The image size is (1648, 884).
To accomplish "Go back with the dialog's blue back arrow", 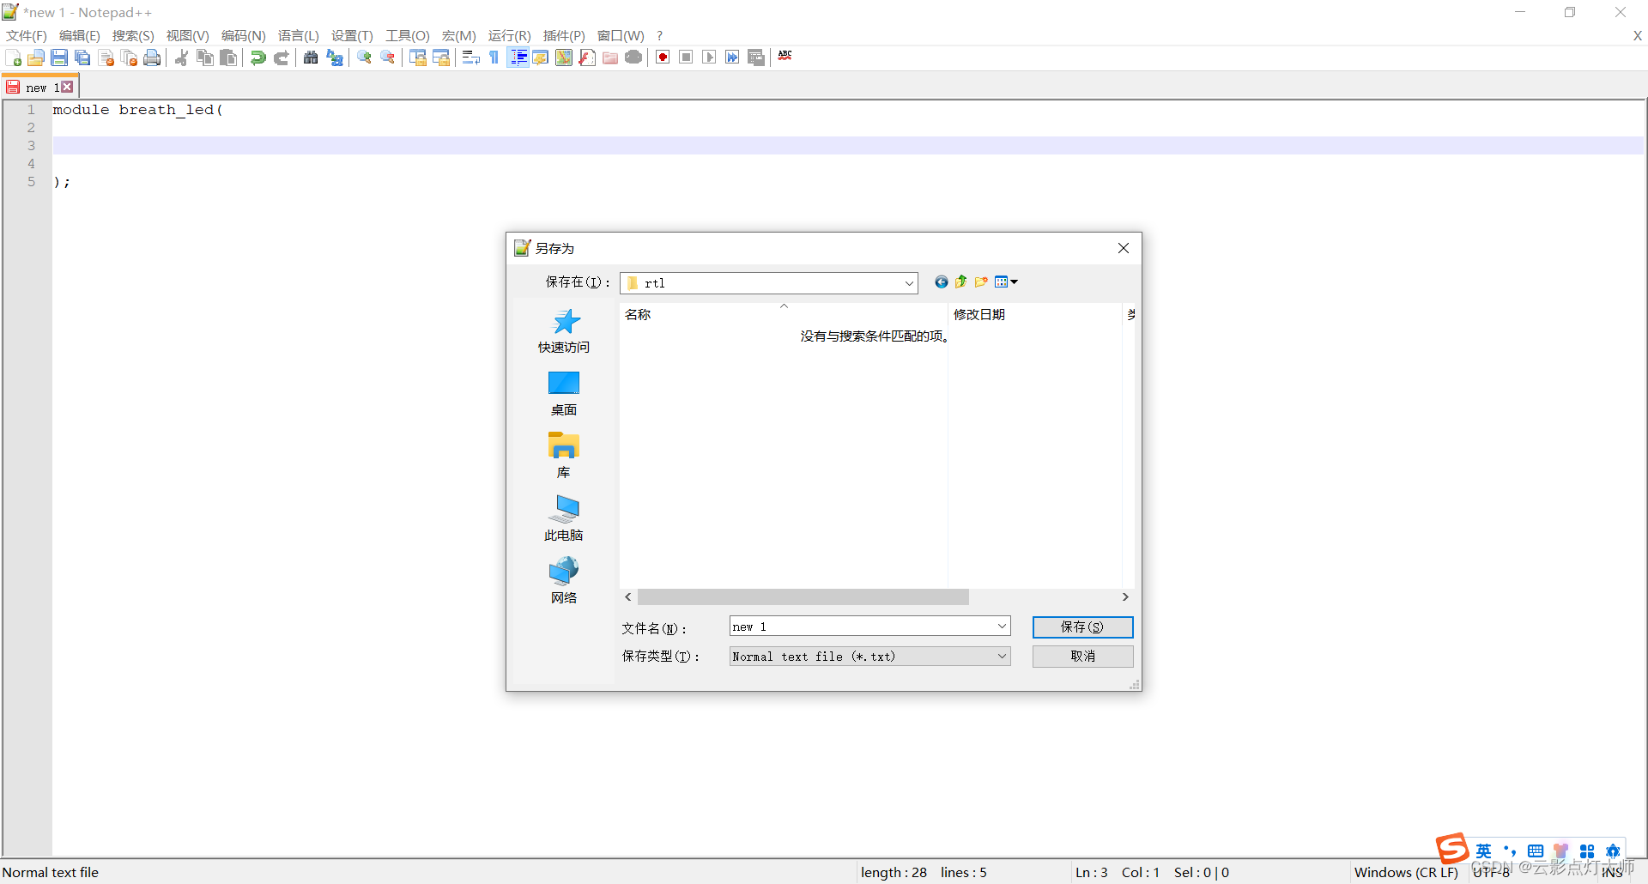I will (942, 282).
